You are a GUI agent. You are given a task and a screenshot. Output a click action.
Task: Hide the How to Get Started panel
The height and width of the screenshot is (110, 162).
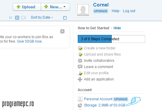[117, 28]
